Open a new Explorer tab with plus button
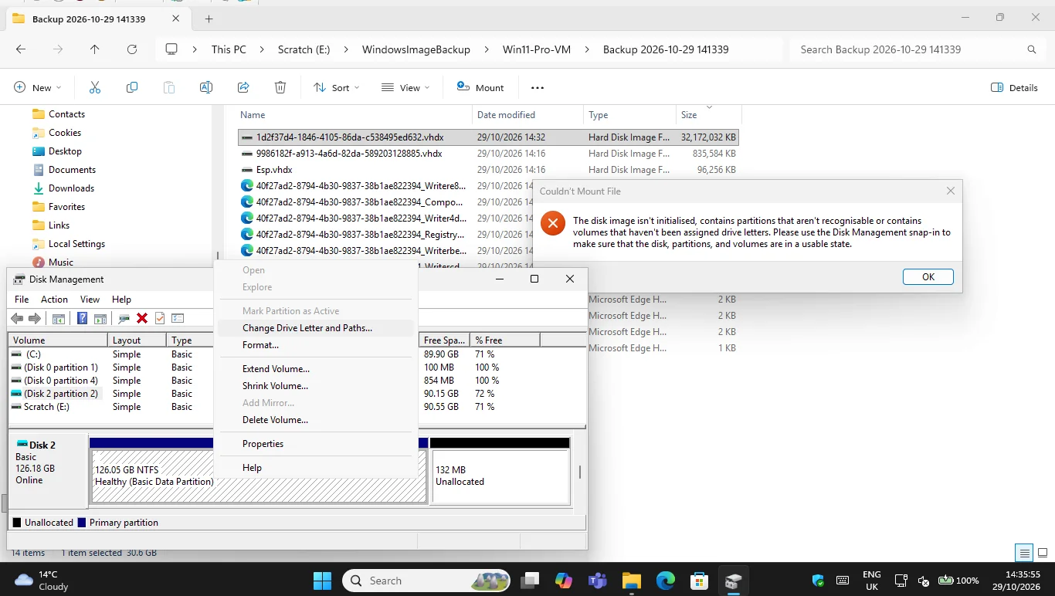Viewport: 1055px width, 596px height. [209, 19]
